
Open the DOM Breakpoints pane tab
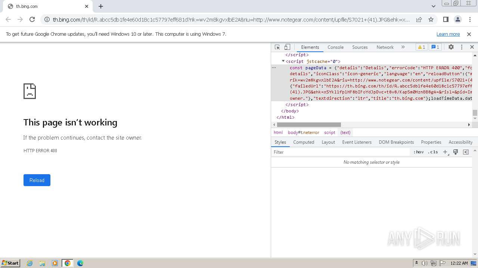click(x=396, y=142)
